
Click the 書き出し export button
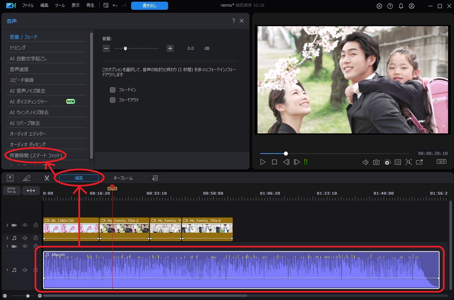pos(150,6)
